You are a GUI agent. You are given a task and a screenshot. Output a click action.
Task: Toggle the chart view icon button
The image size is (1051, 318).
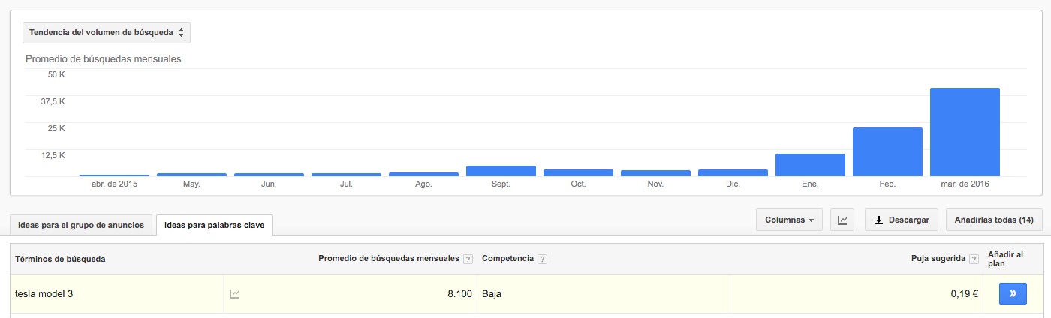coord(842,220)
